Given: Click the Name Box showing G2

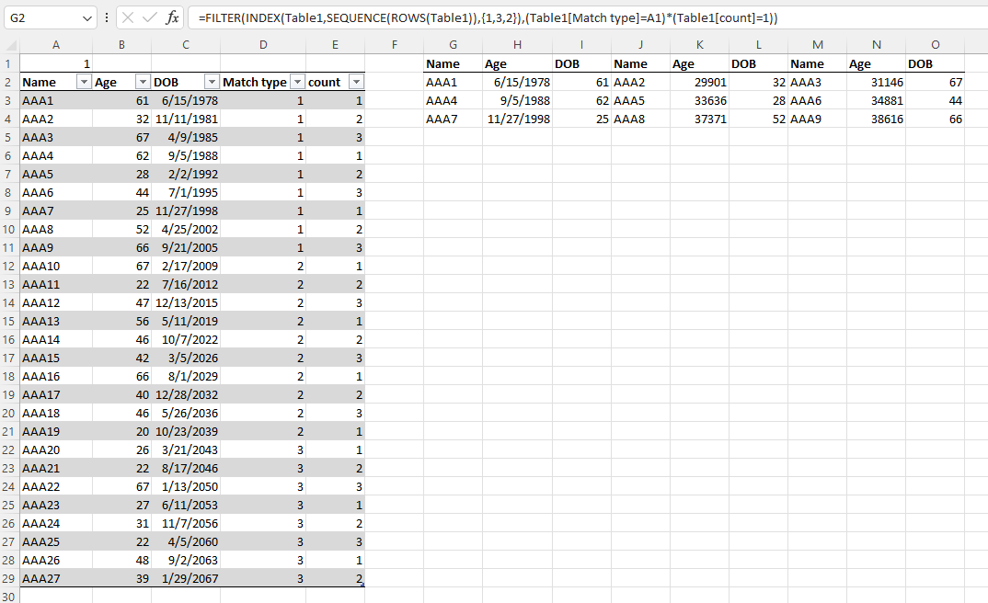Looking at the screenshot, I should (x=43, y=18).
